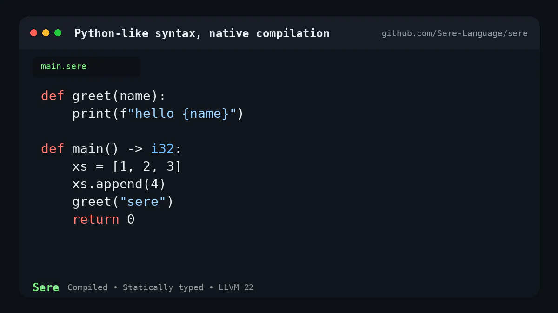Click the i32 return type annotation
Viewport: 558px width, 313px height.
[x=162, y=149]
